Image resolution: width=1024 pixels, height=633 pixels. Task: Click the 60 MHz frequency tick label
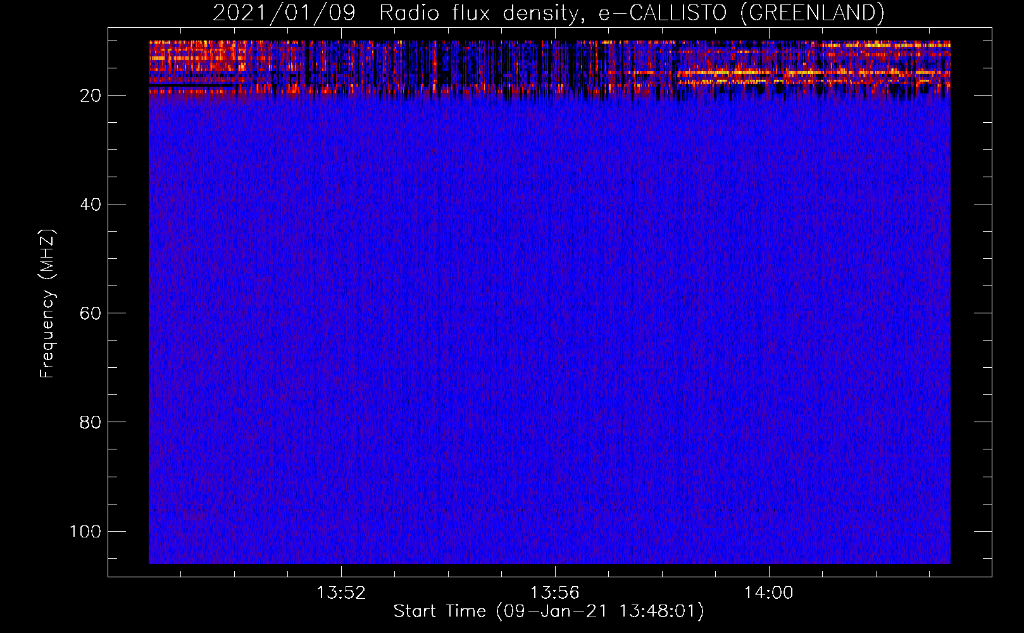point(91,313)
